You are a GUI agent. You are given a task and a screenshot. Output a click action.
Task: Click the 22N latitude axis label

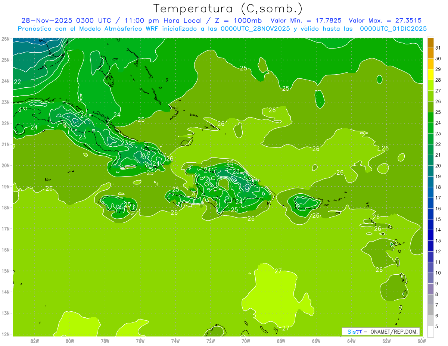pos(5,123)
